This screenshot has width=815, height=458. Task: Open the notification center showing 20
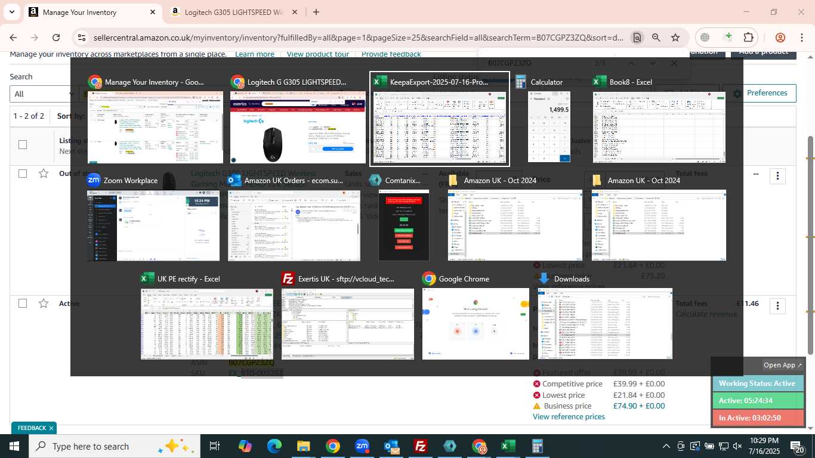pos(797,446)
